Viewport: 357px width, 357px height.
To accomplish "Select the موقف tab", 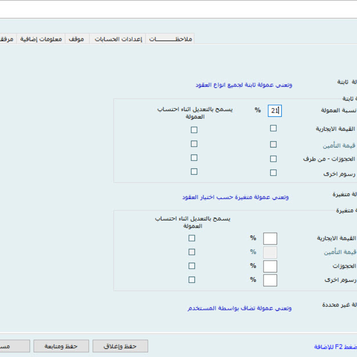I will [77, 39].
